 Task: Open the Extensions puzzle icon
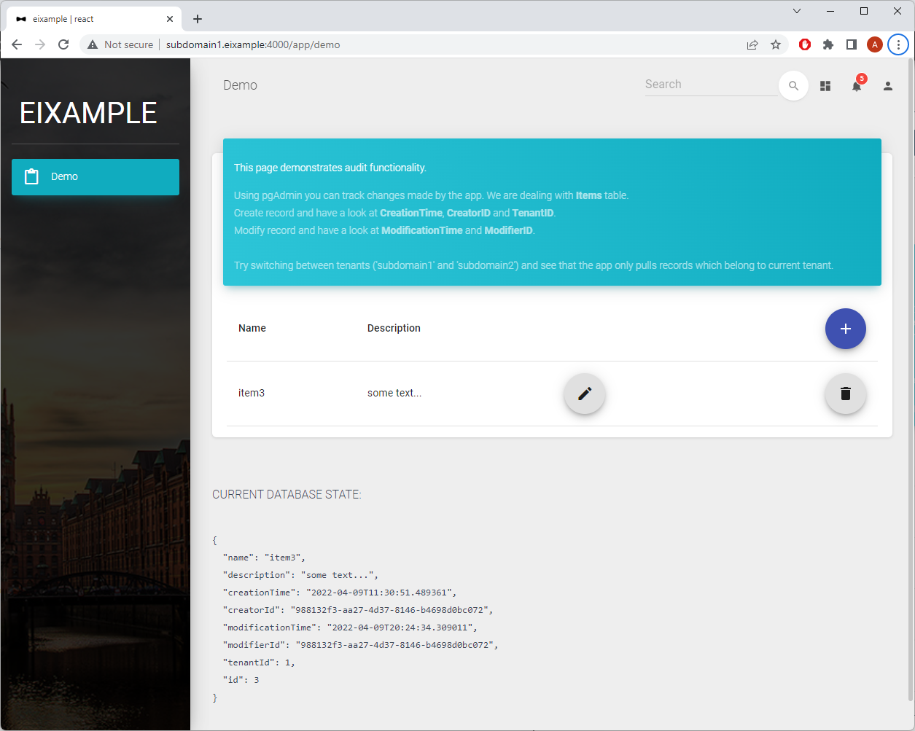click(x=828, y=44)
